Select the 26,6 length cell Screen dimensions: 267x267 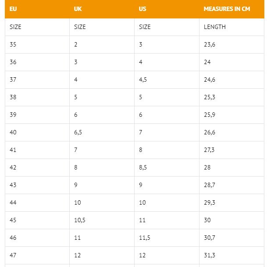pos(209,132)
